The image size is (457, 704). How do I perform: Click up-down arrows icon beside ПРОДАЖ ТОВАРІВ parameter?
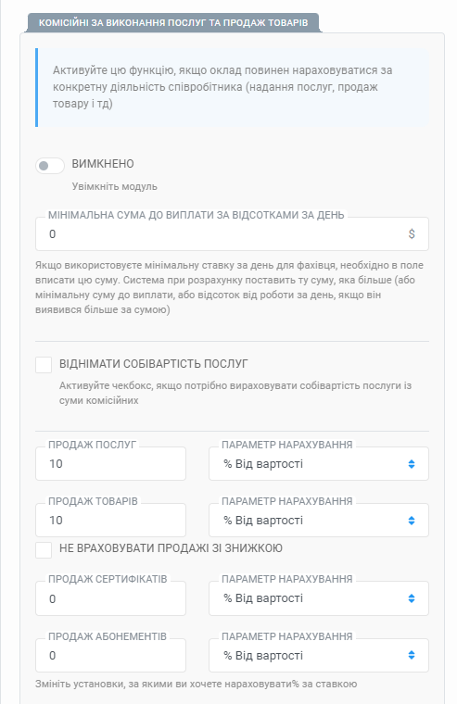coord(412,521)
